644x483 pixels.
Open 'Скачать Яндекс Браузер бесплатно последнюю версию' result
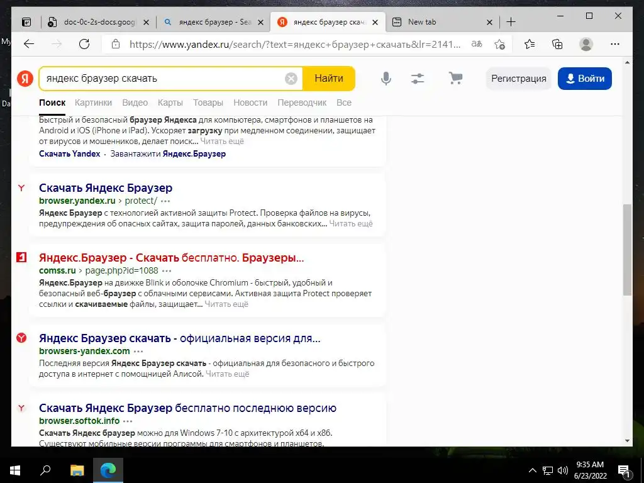pyautogui.click(x=187, y=408)
